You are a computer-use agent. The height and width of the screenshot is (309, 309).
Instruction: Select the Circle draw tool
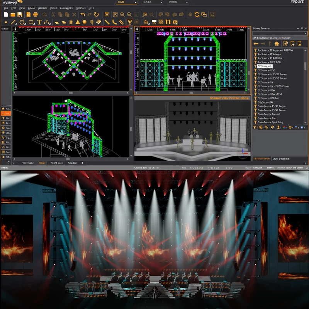pyautogui.click(x=22, y=22)
